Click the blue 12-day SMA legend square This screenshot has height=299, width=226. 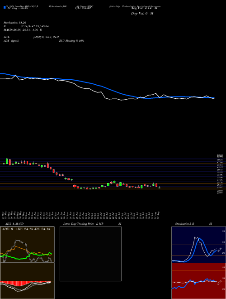coord(5,7)
